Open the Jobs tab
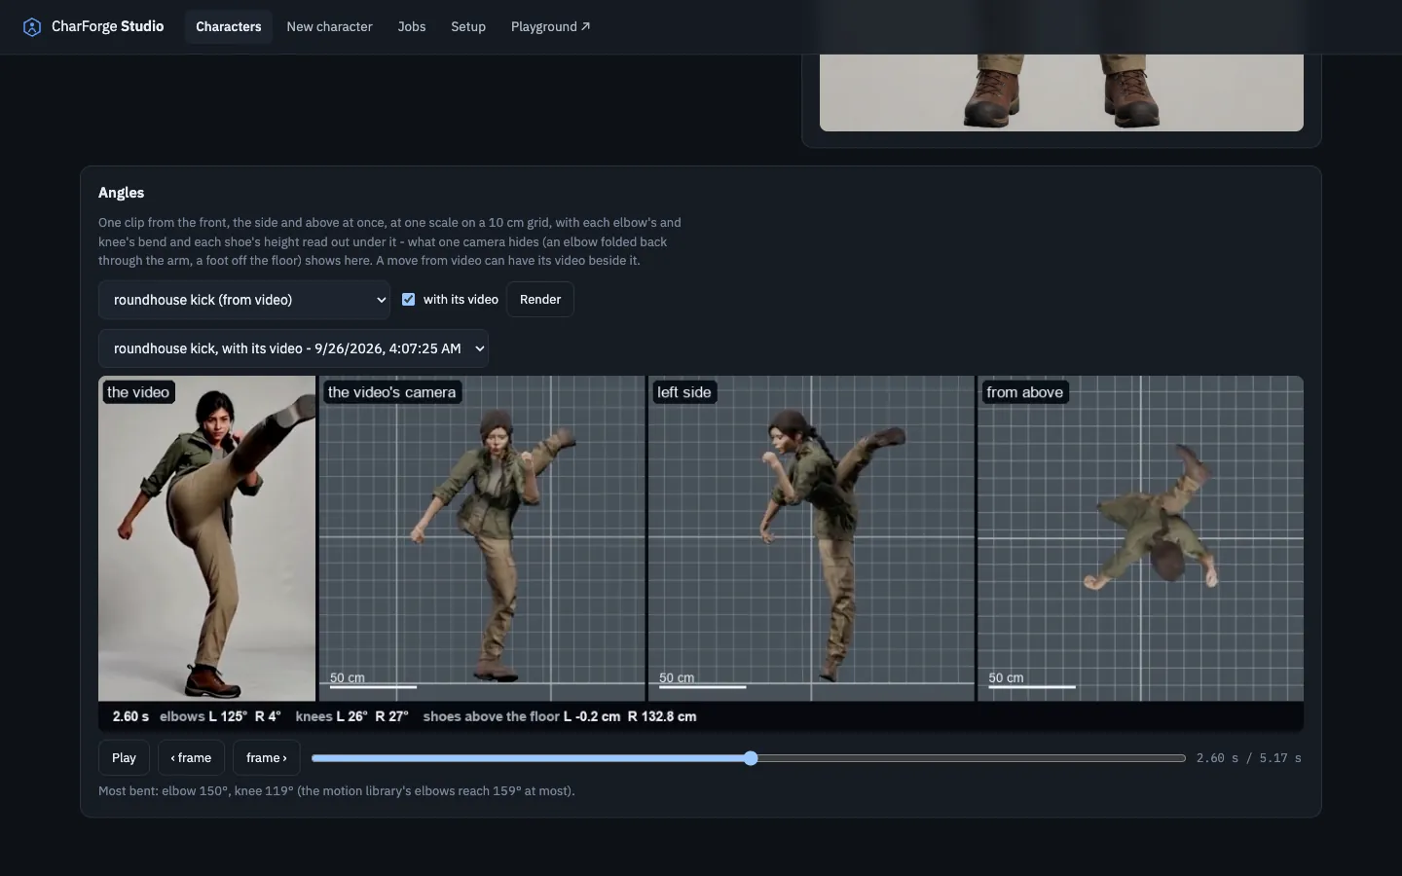The height and width of the screenshot is (876, 1402). pos(412,26)
